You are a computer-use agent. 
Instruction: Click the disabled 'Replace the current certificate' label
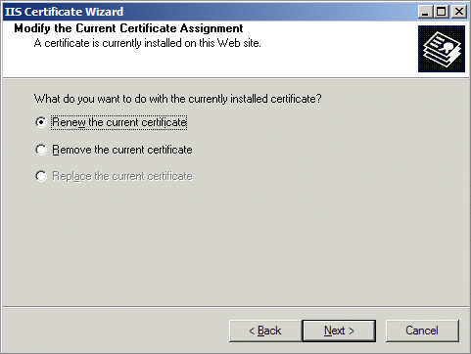122,176
